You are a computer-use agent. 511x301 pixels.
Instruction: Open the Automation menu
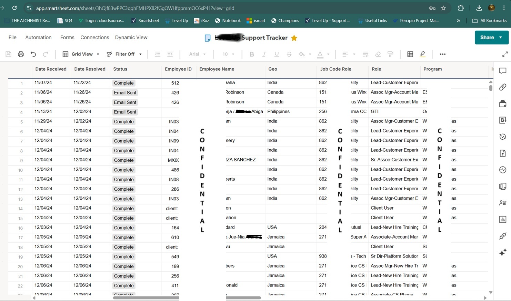38,38
